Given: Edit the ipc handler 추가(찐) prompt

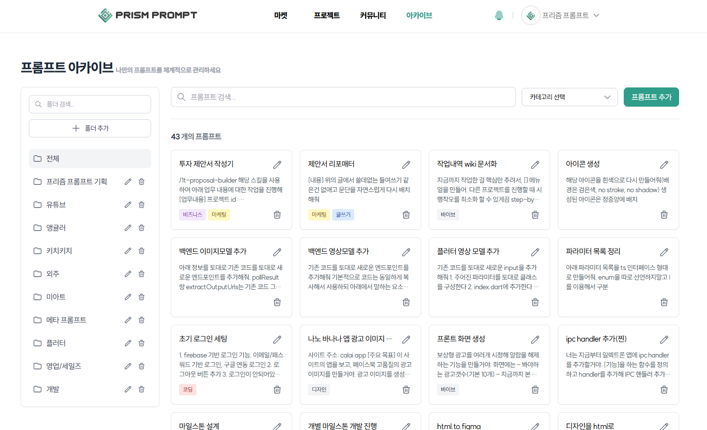Looking at the screenshot, I should pyautogui.click(x=664, y=340).
